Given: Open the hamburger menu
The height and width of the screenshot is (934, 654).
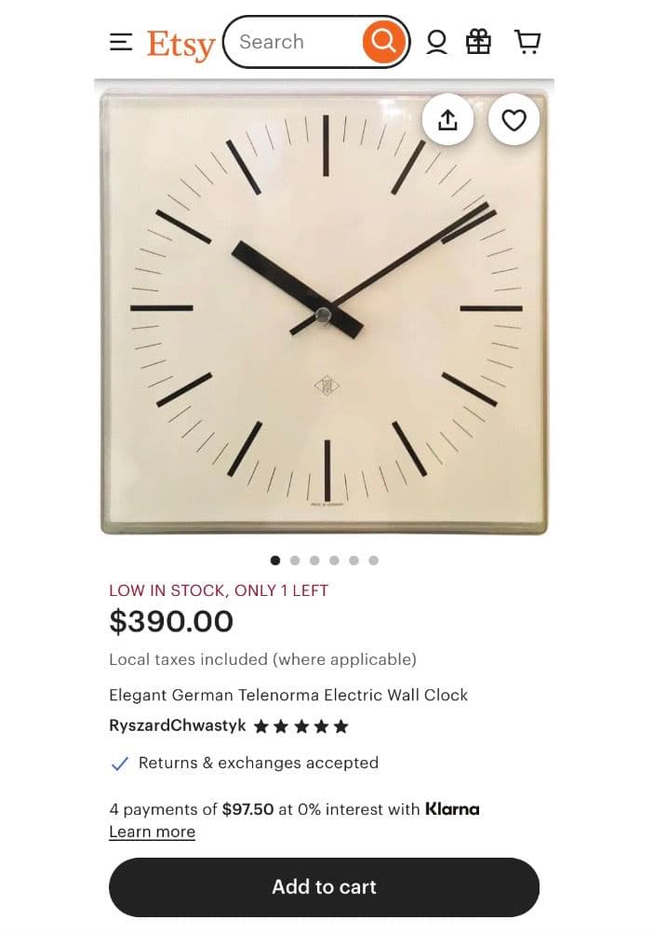Looking at the screenshot, I should 121,42.
